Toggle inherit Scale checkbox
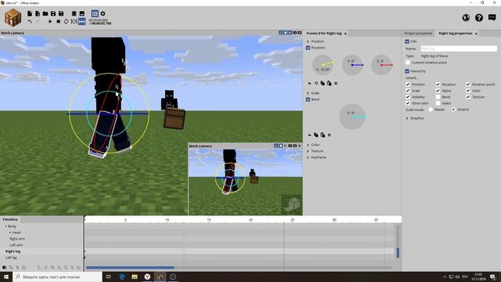Image resolution: width=501 pixels, height=282 pixels. (x=408, y=91)
